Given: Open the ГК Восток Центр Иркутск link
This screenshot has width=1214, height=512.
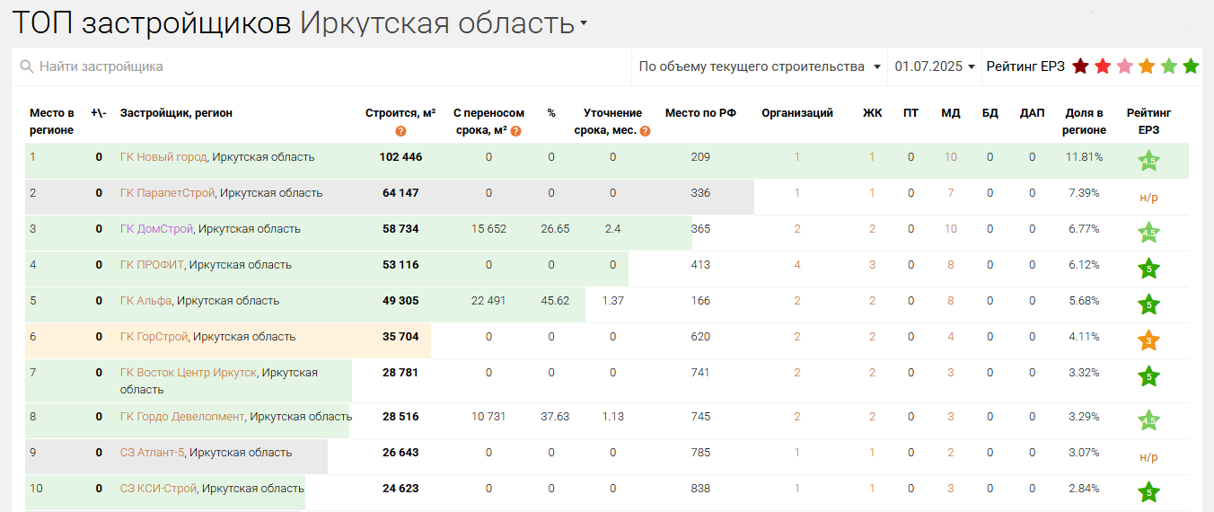Looking at the screenshot, I should click(x=188, y=373).
